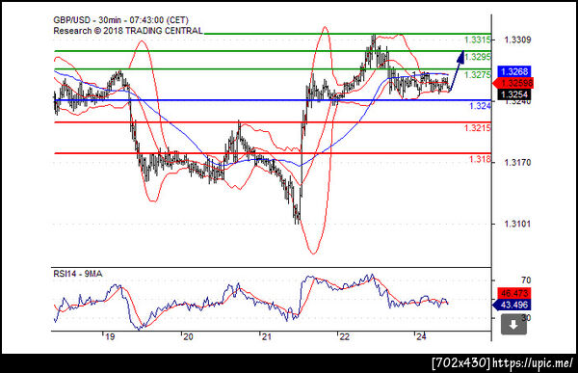
Task: Click the 1.3170 price axis value
Action: [x=517, y=162]
